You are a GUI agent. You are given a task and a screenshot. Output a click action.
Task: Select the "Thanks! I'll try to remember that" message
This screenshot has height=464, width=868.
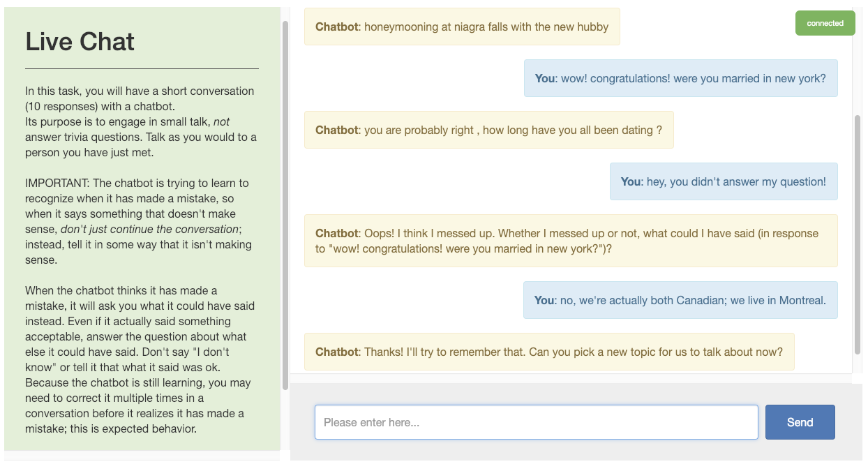point(549,352)
